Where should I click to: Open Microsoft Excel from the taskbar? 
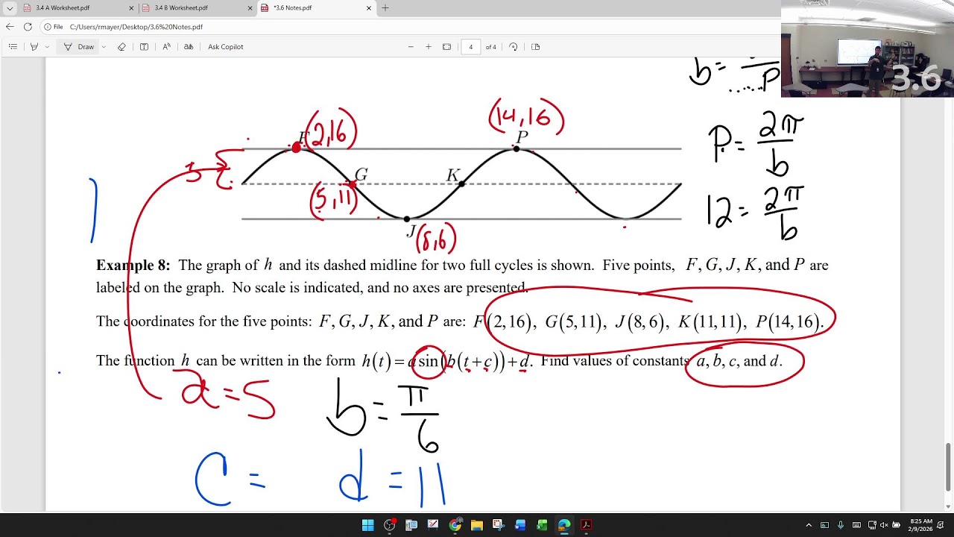pos(542,525)
